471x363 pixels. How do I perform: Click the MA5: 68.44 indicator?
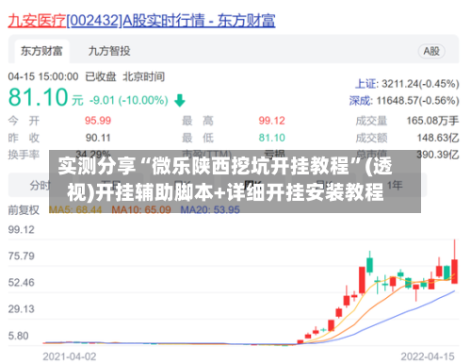pyautogui.click(x=75, y=209)
